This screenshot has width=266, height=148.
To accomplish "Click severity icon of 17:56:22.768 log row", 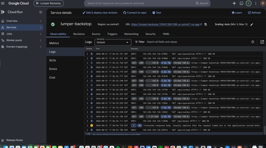I will click(x=92, y=63).
